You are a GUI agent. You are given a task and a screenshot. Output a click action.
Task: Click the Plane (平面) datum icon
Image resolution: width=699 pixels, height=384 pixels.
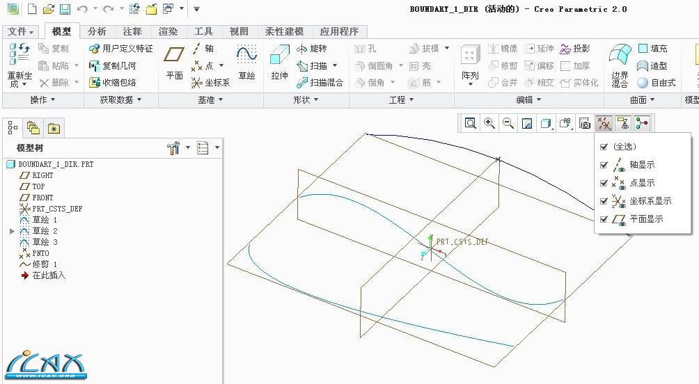coord(174,59)
